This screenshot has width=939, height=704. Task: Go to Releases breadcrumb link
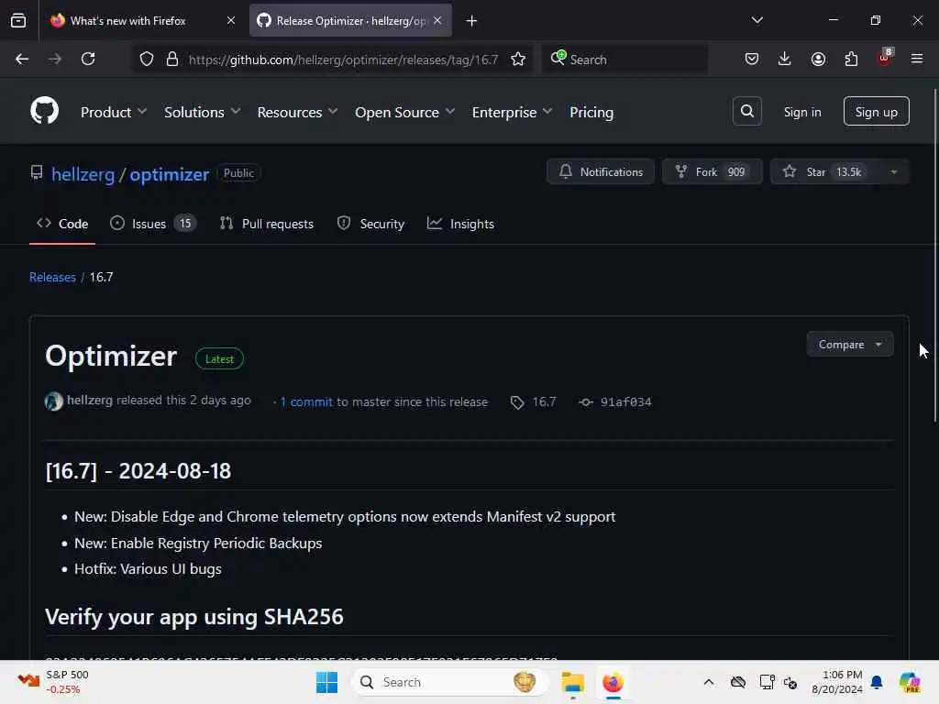(52, 277)
